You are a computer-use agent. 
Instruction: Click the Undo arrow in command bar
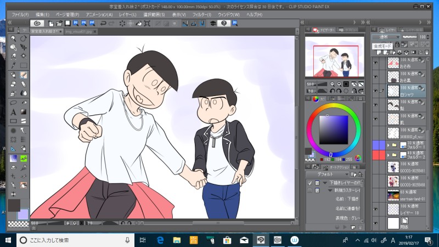pyautogui.click(x=103, y=23)
